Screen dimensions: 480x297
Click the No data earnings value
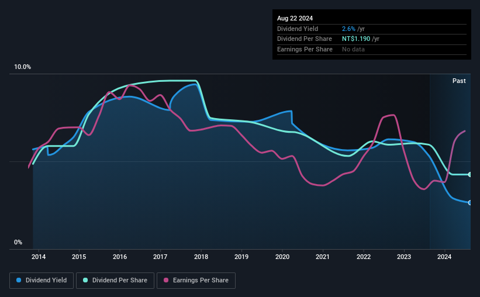tap(353, 49)
